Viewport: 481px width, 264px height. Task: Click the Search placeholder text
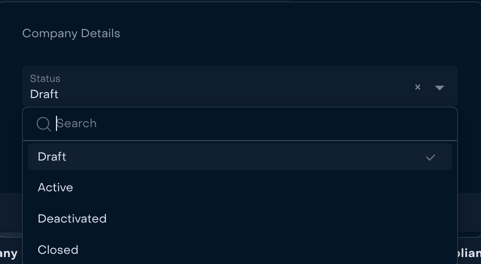tap(77, 123)
